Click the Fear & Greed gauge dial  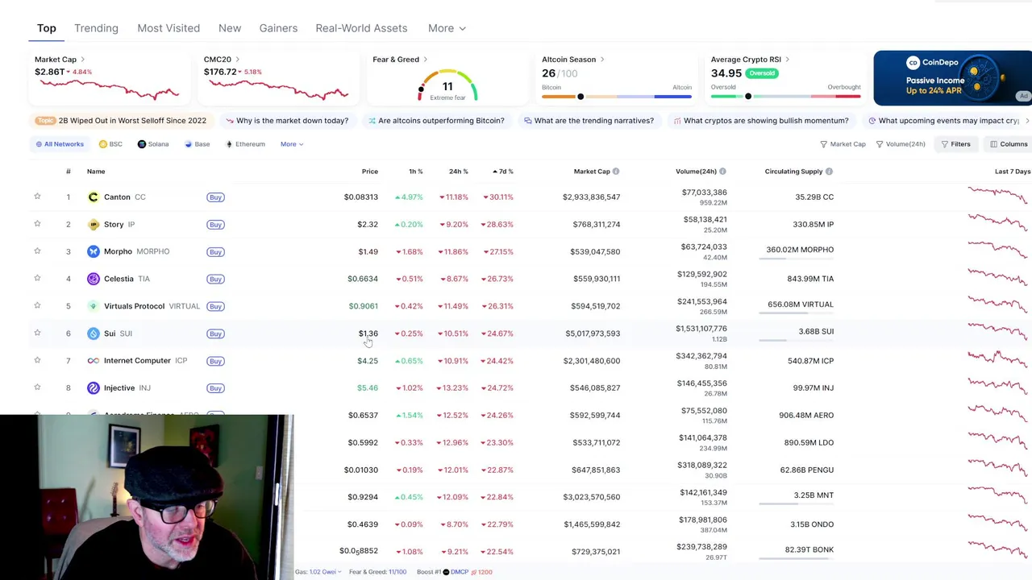(x=447, y=85)
